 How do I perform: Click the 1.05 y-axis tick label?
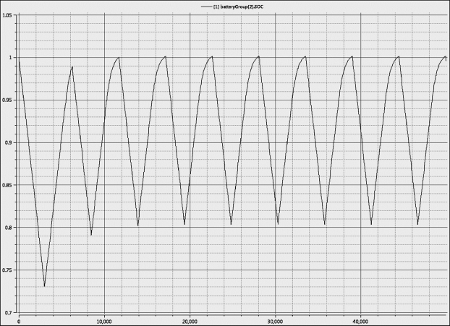point(7,15)
